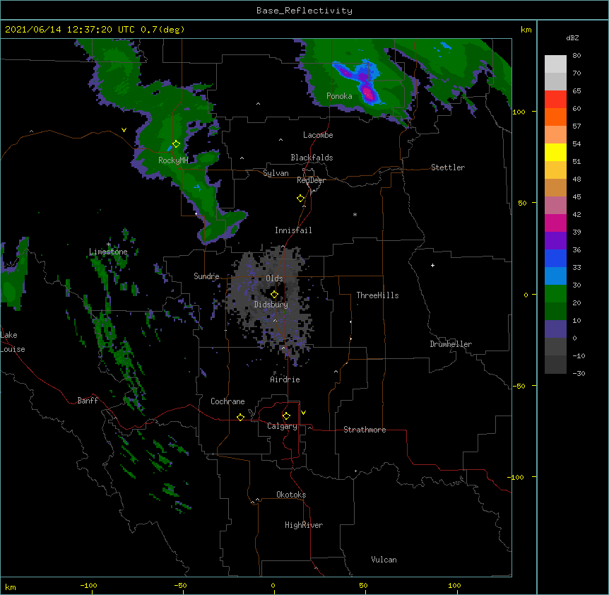This screenshot has width=609, height=595.
Task: Pick the blue 36-33 dBZ legend color
Action: [x=555, y=258]
